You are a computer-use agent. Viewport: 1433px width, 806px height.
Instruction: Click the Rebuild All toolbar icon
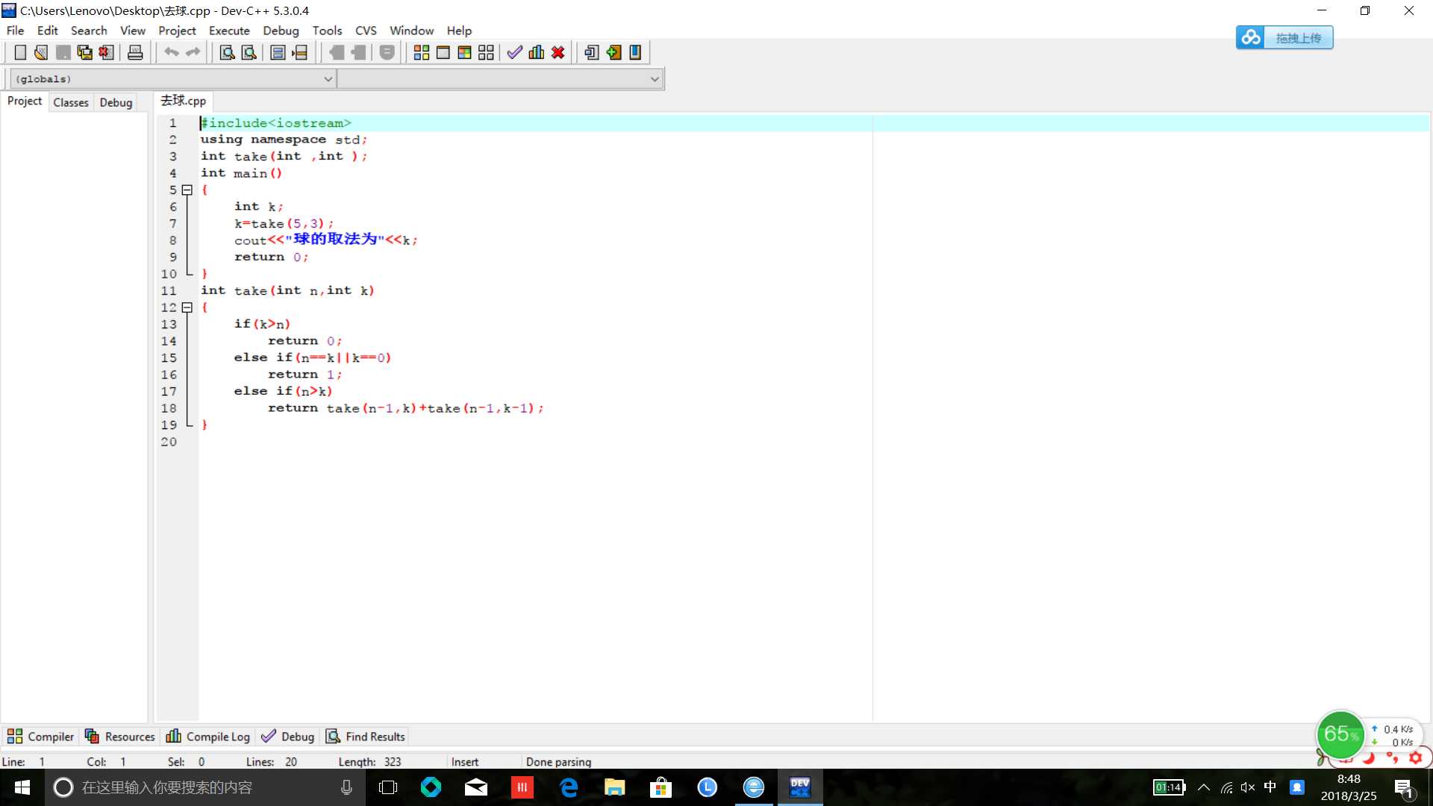click(487, 52)
